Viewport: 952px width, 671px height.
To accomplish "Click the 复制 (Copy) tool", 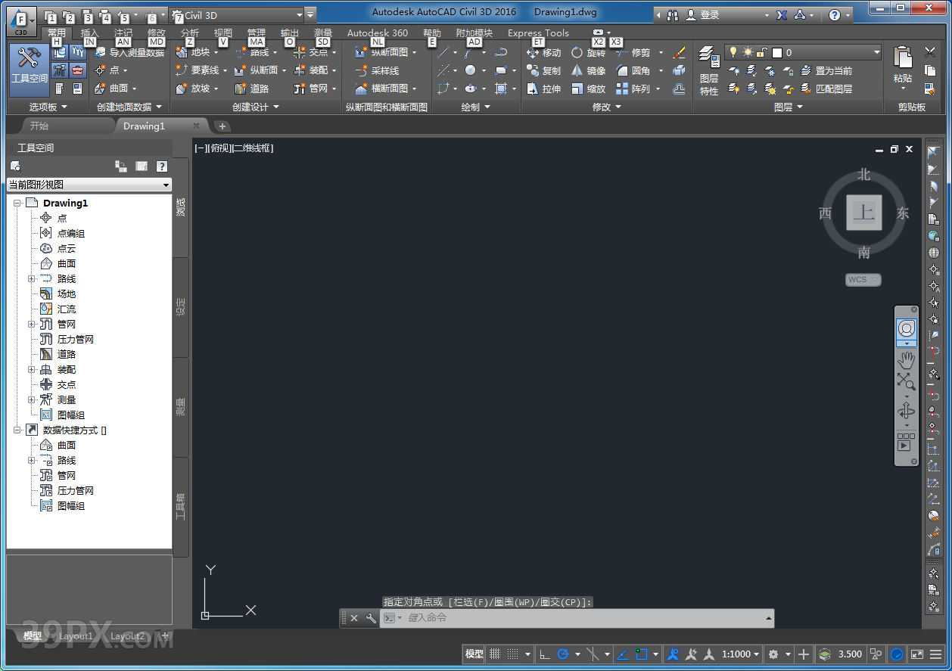I will click(x=543, y=70).
